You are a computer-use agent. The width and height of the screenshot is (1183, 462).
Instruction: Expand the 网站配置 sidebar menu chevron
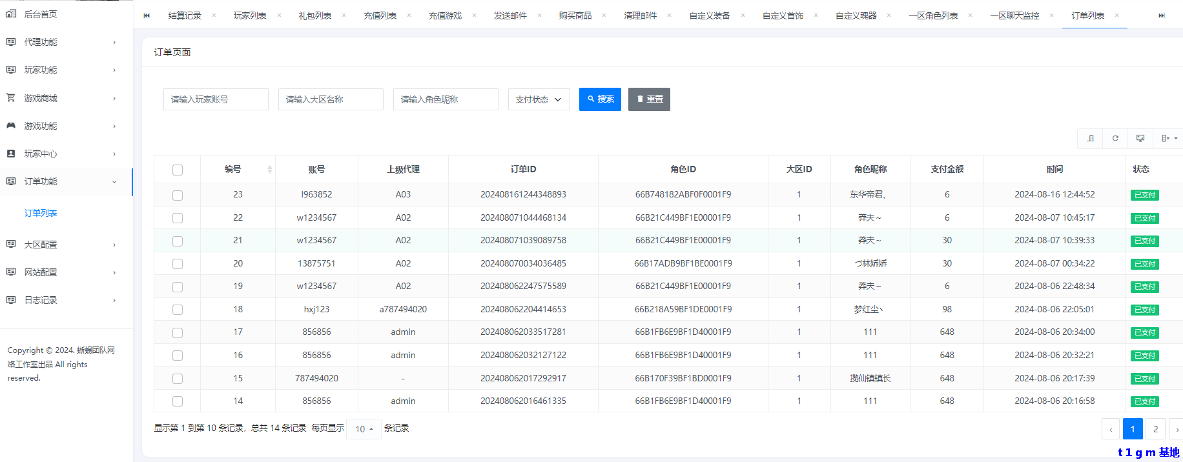[x=114, y=273]
